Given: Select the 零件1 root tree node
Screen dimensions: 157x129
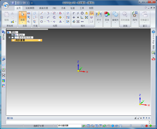Looking at the screenshot, I should click(13, 32).
